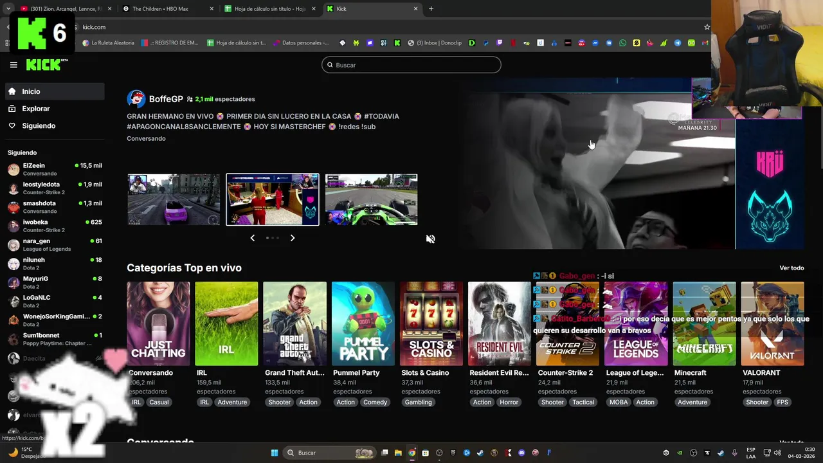Open the Windows Start menu
Viewport: 823px width, 463px height.
tap(275, 453)
